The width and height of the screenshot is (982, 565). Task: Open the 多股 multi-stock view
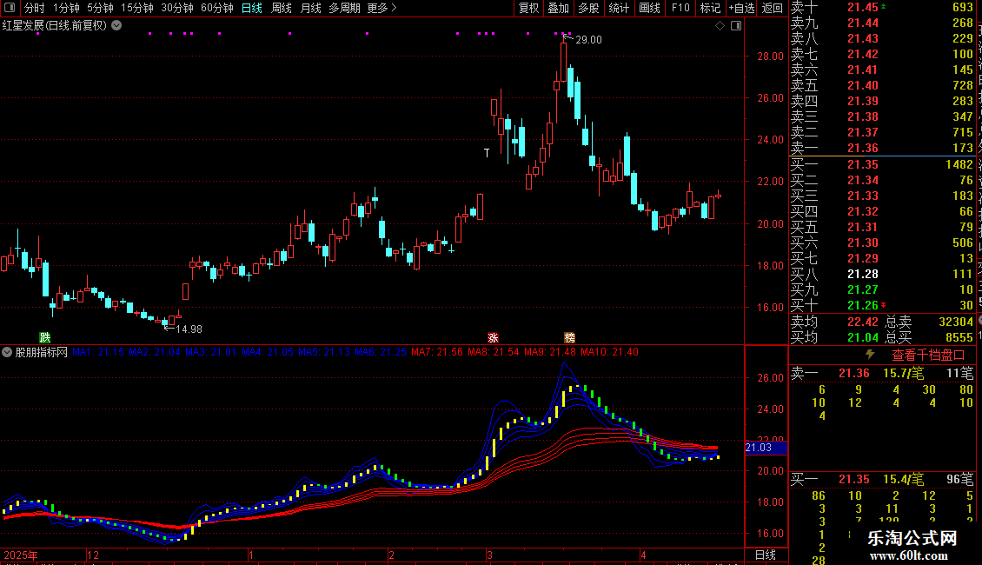[x=588, y=8]
